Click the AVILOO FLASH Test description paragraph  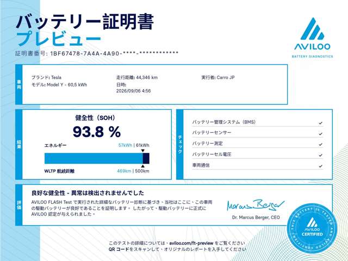122,208
